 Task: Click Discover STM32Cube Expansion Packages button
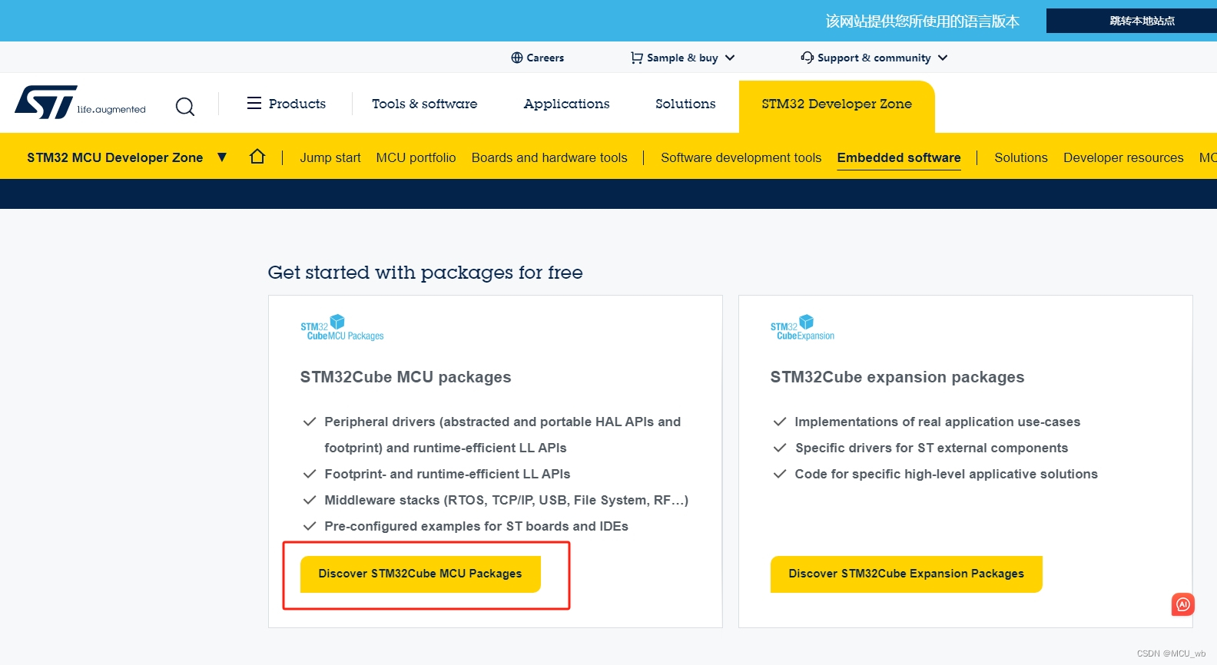coord(907,574)
